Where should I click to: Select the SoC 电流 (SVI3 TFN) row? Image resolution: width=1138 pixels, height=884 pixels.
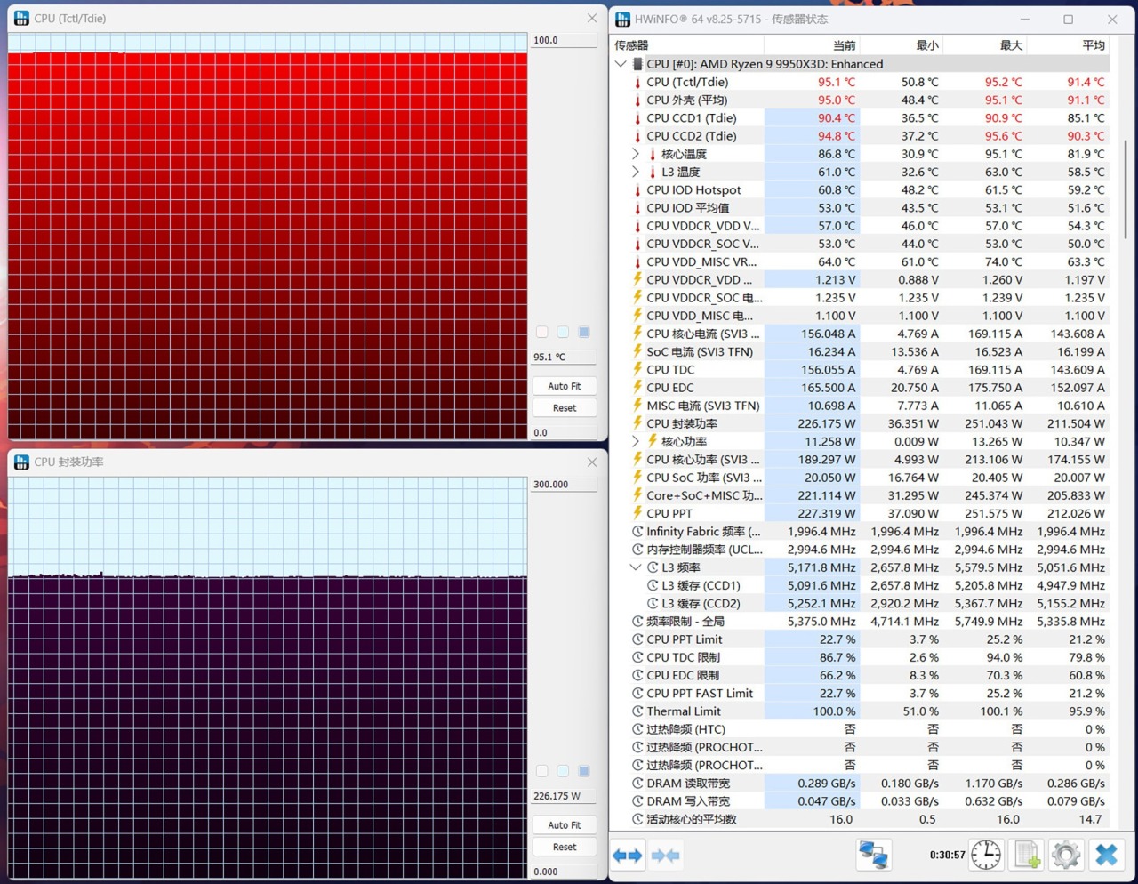pos(861,351)
